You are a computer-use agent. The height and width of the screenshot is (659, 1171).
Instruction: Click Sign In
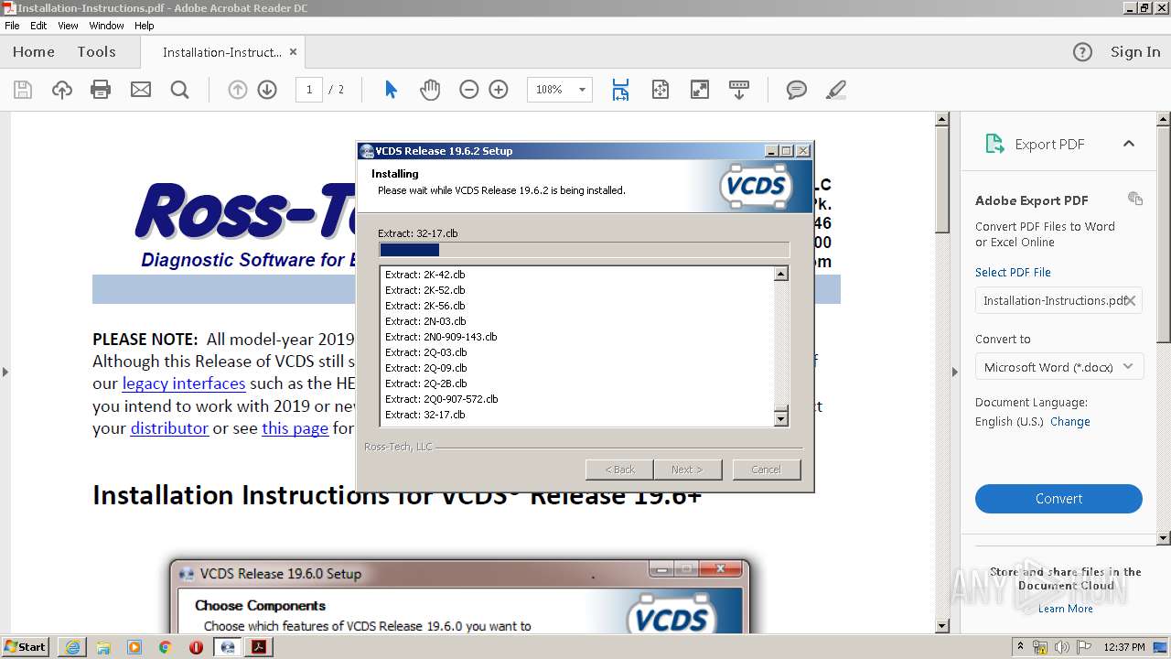(x=1135, y=52)
